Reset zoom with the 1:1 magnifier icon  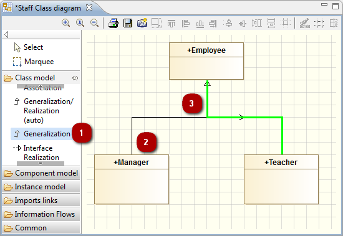(x=80, y=22)
